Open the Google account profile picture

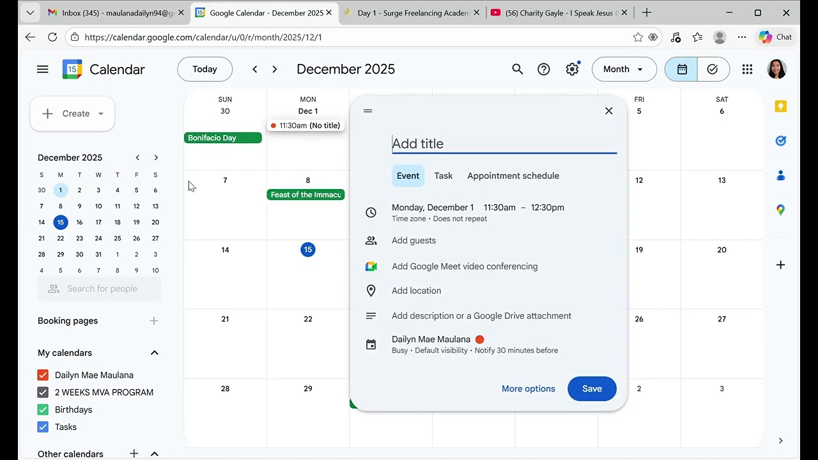[776, 69]
